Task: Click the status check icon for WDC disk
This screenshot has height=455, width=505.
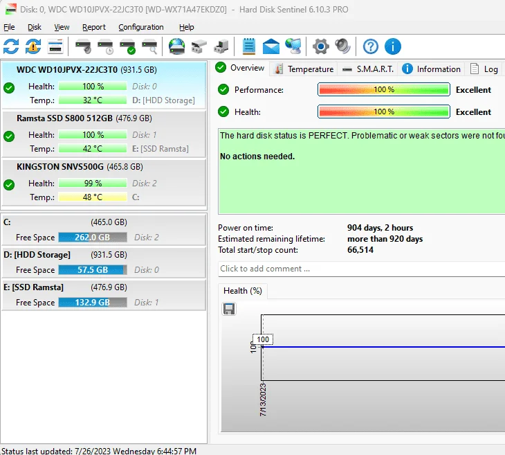Action: (9, 88)
